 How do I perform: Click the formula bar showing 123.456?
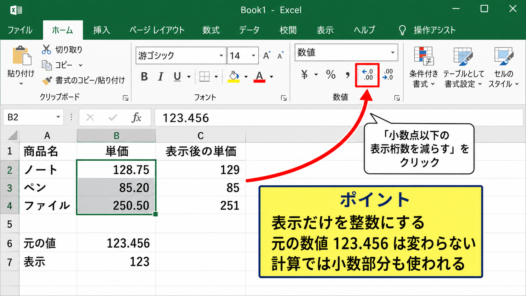(x=339, y=118)
